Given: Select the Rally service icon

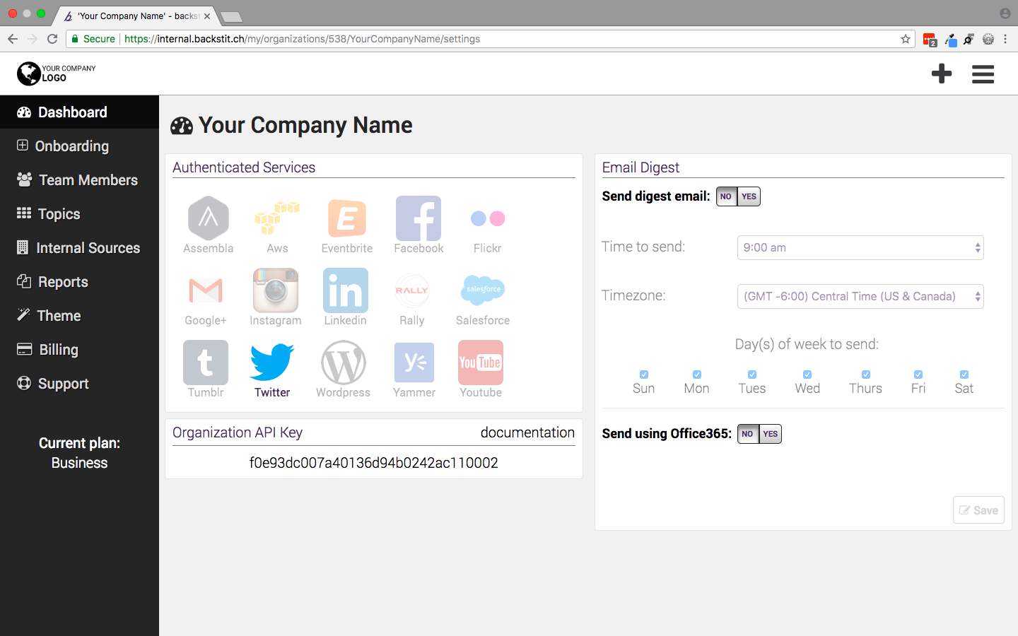Looking at the screenshot, I should coord(412,290).
